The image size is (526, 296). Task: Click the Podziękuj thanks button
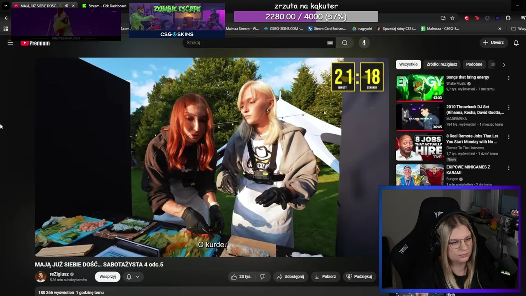(360, 277)
